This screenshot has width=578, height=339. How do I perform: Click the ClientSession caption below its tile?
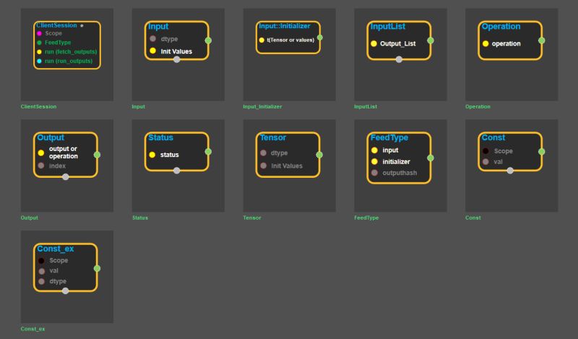(39, 106)
